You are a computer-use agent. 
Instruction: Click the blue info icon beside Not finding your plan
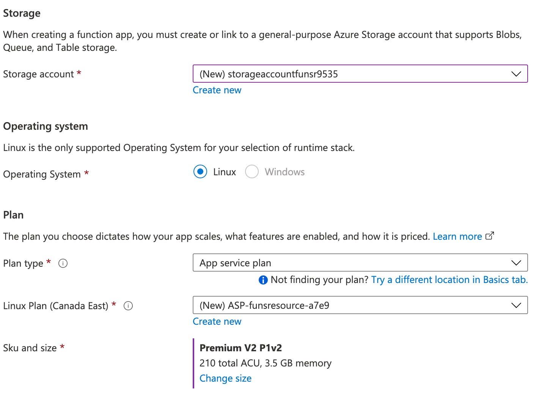[x=263, y=280]
